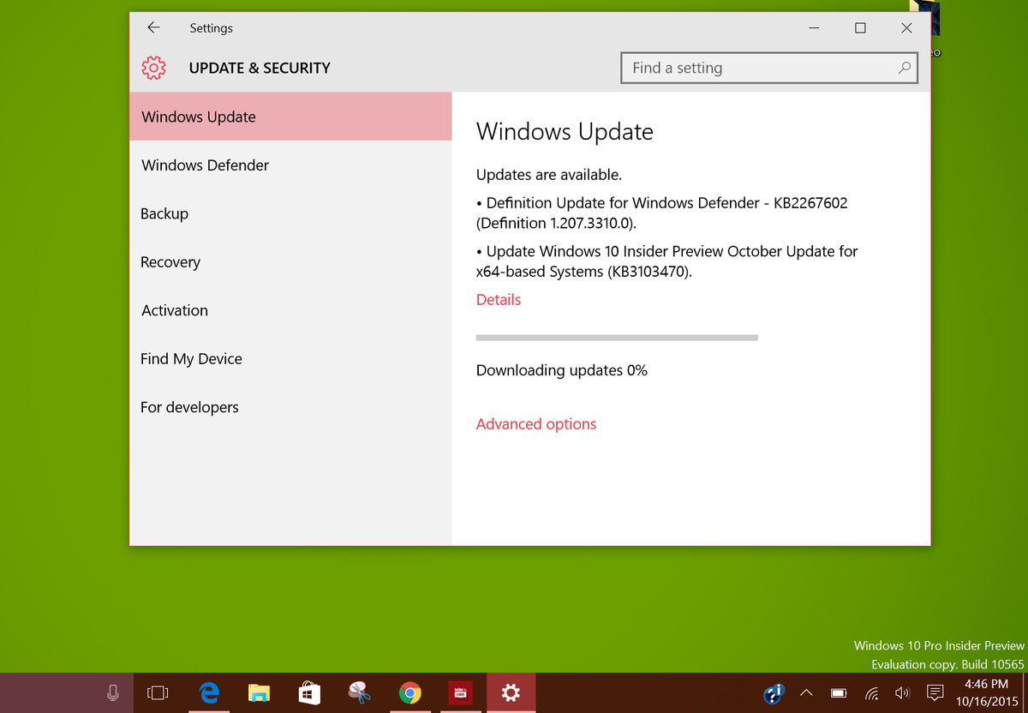Image resolution: width=1028 pixels, height=713 pixels.
Task: Launch the Snipping Tool from the taskbar
Action: pos(359,692)
